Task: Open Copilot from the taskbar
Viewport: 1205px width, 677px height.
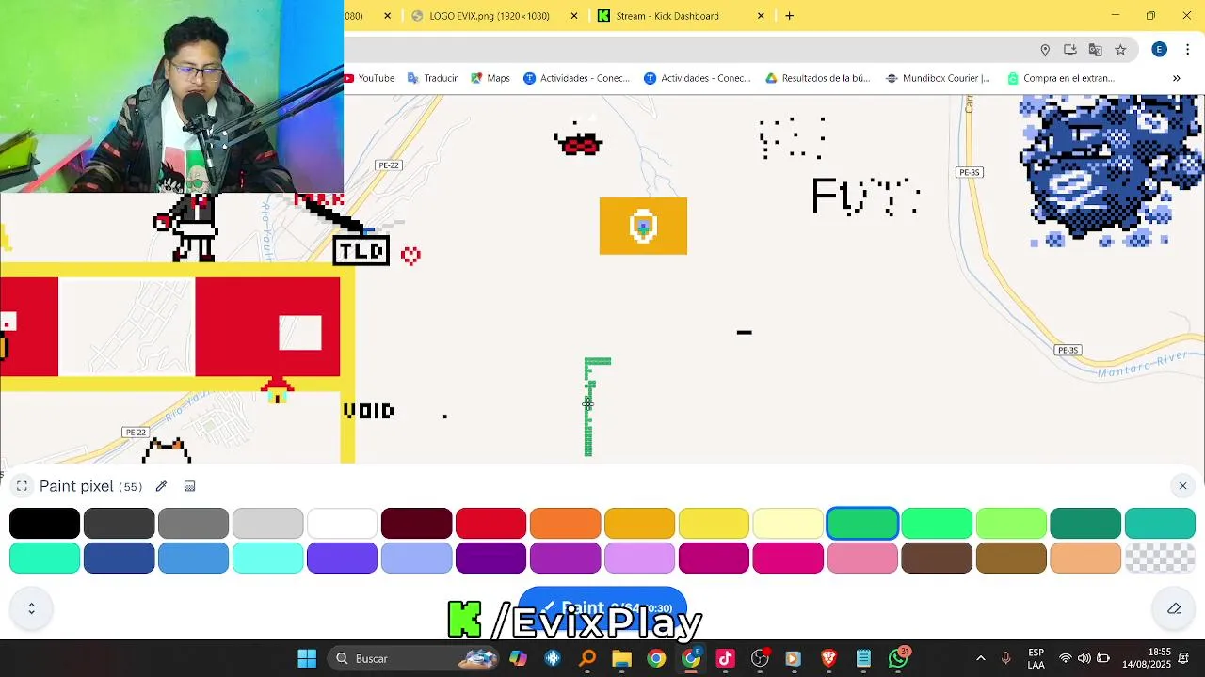Action: (x=518, y=658)
